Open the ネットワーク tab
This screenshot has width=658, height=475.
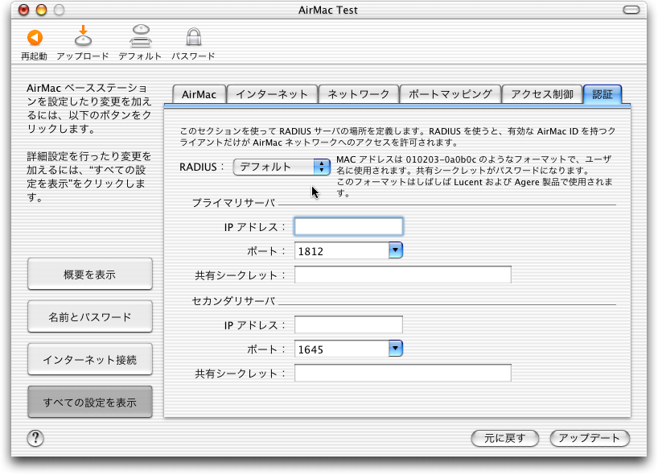coord(358,94)
